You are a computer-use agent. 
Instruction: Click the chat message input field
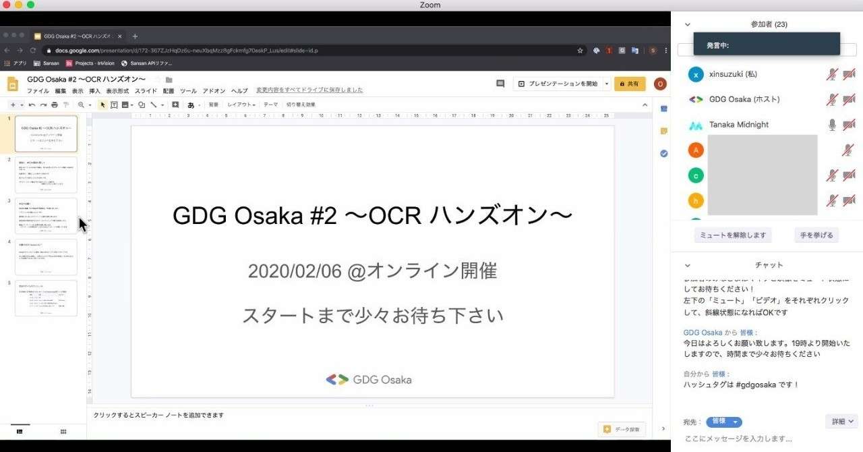(767, 439)
